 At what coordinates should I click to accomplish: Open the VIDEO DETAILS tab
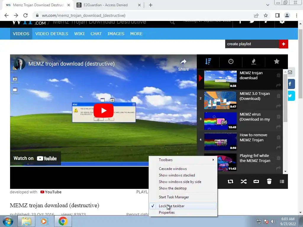(51, 34)
